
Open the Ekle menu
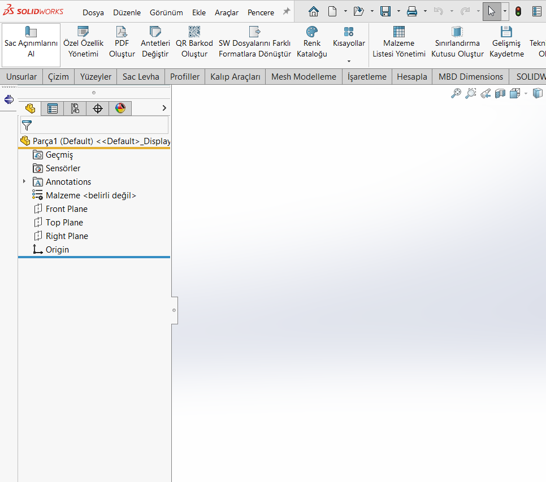pos(199,12)
